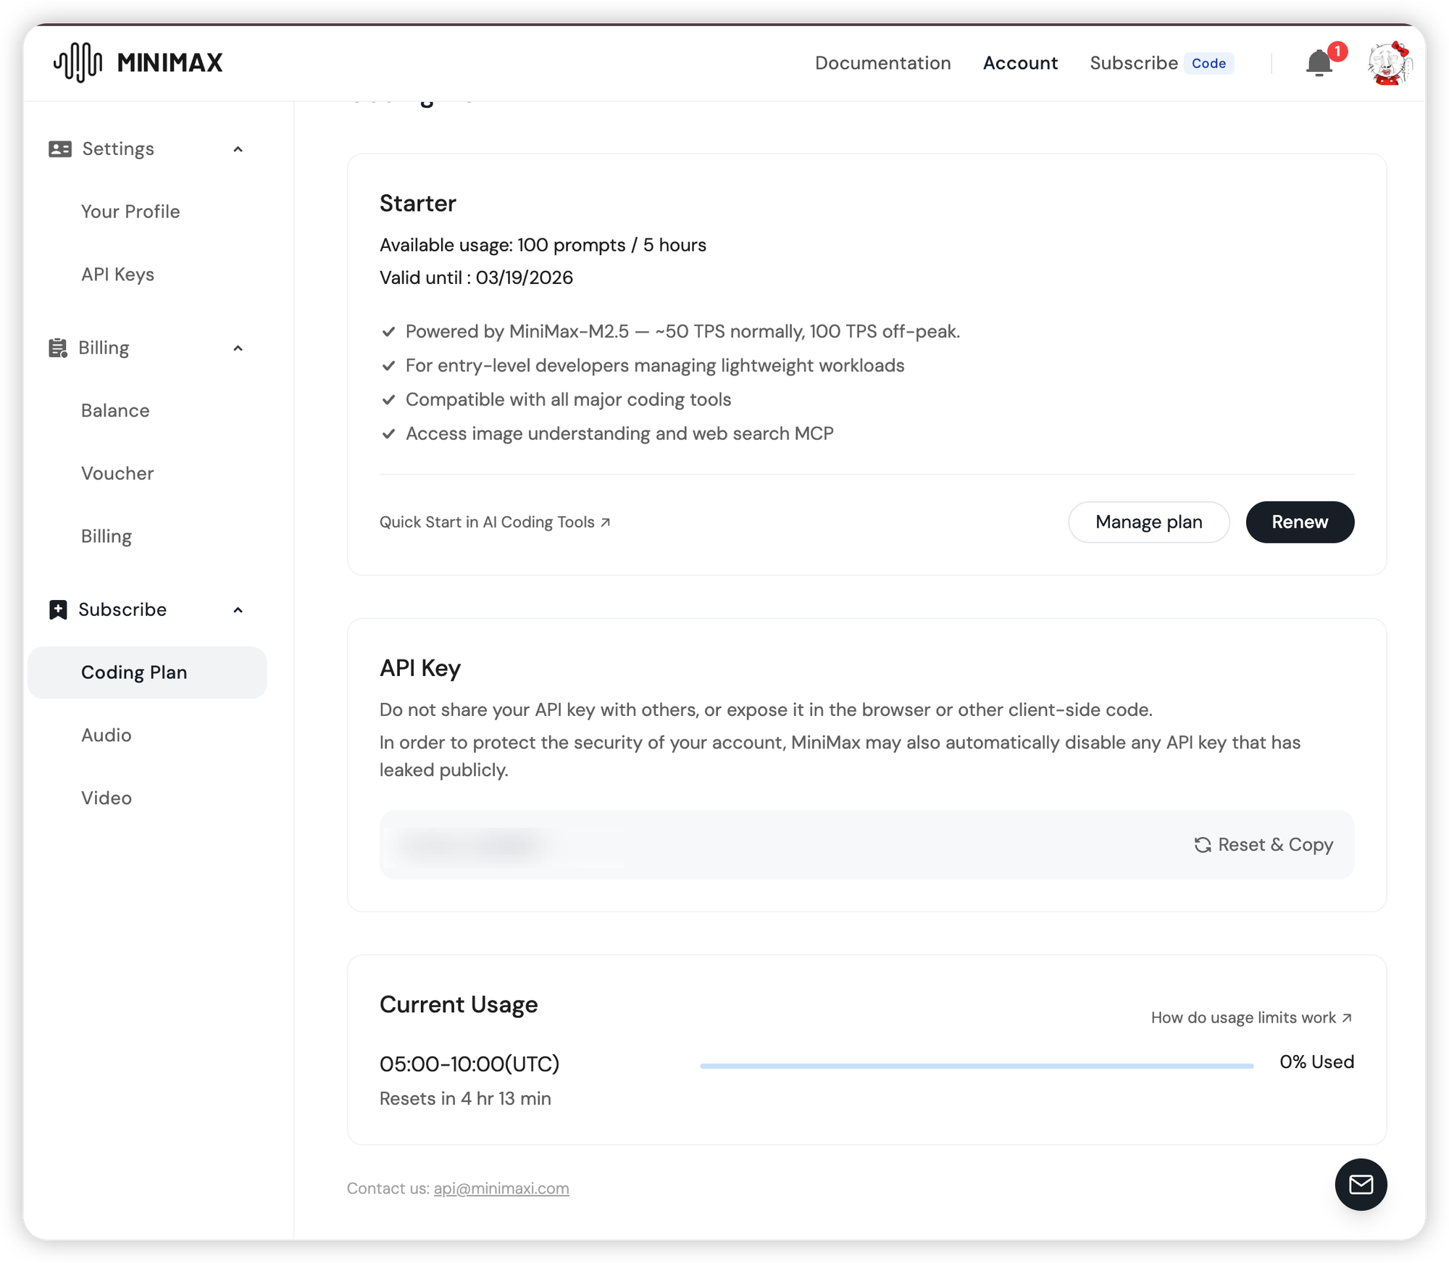Image resolution: width=1449 pixels, height=1263 pixels.
Task: Open the user avatar profile menu
Action: [1388, 64]
